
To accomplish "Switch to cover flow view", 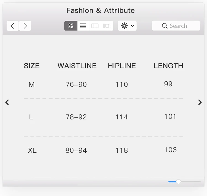I will tap(107, 26).
